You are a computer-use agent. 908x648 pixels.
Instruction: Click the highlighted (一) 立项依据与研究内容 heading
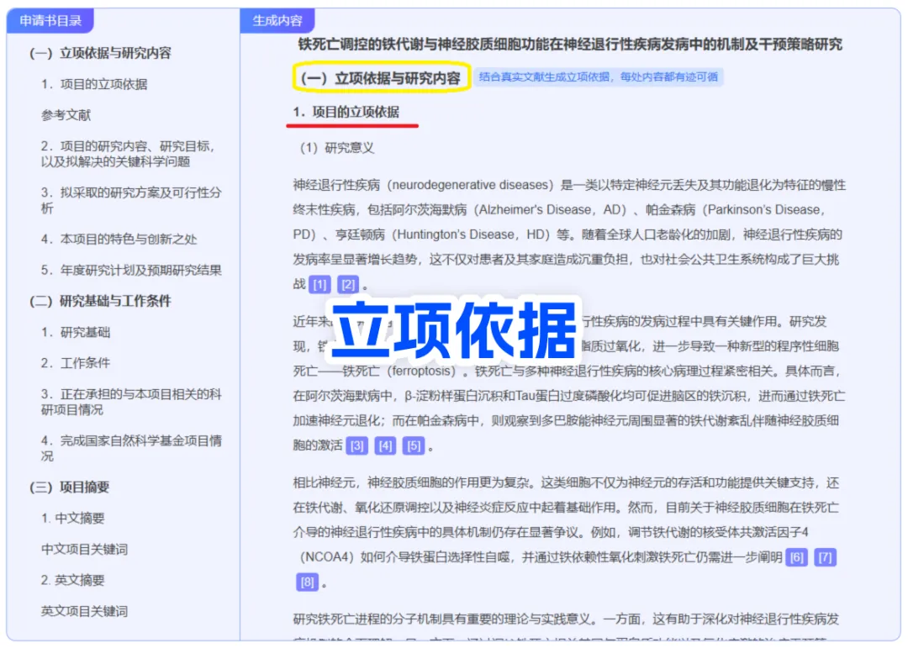[381, 77]
